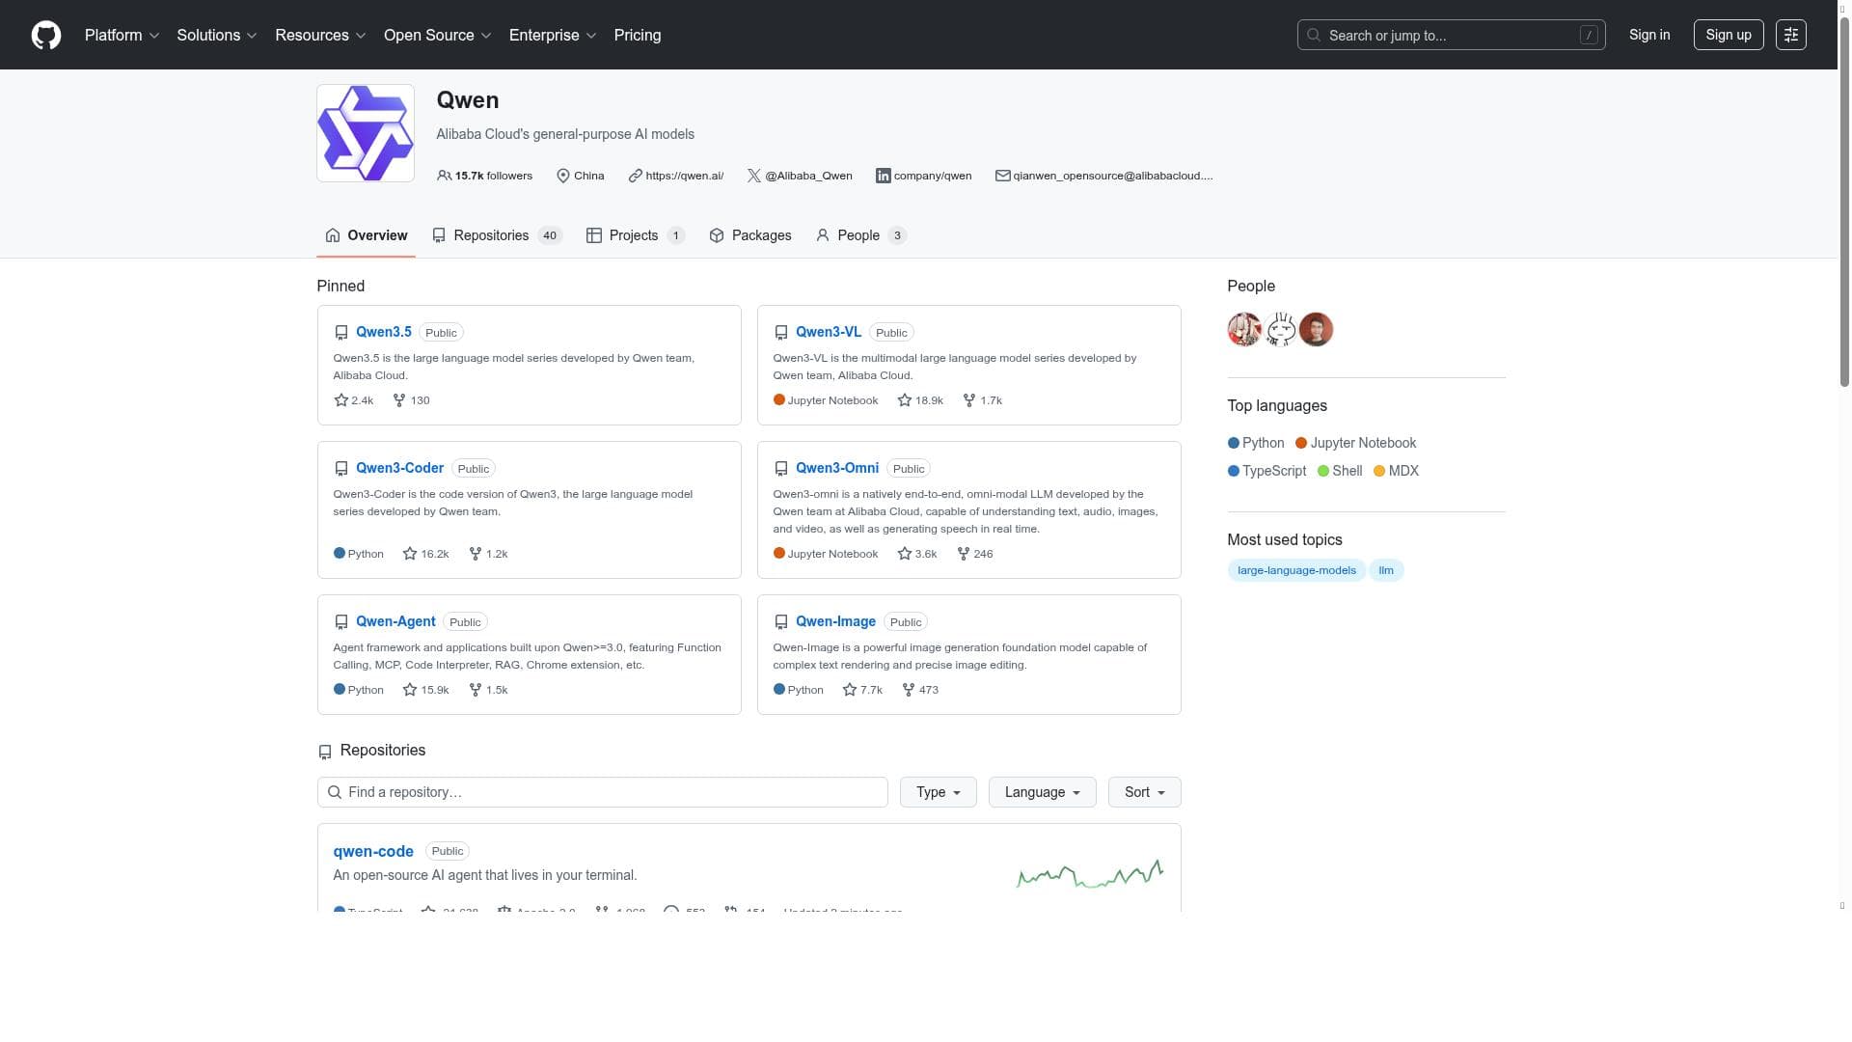The width and height of the screenshot is (1852, 1042).
Task: Click the link icon next to qwen.ai
Action: point(635,176)
